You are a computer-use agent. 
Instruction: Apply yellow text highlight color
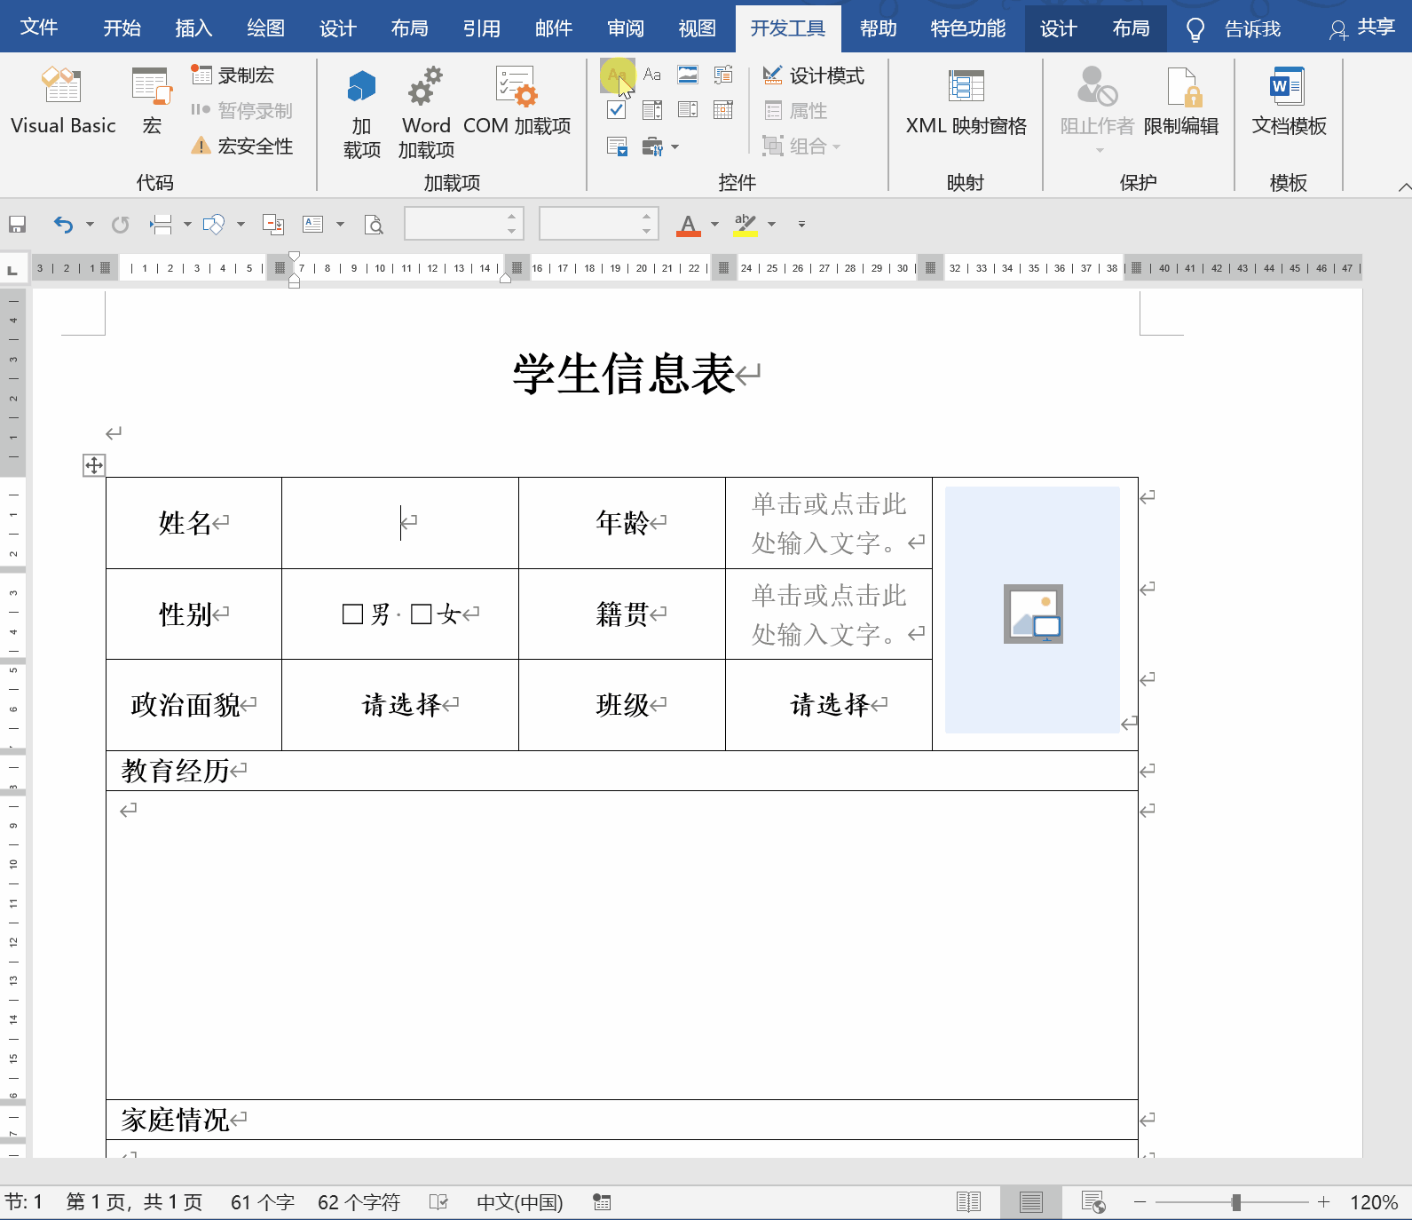click(x=745, y=225)
